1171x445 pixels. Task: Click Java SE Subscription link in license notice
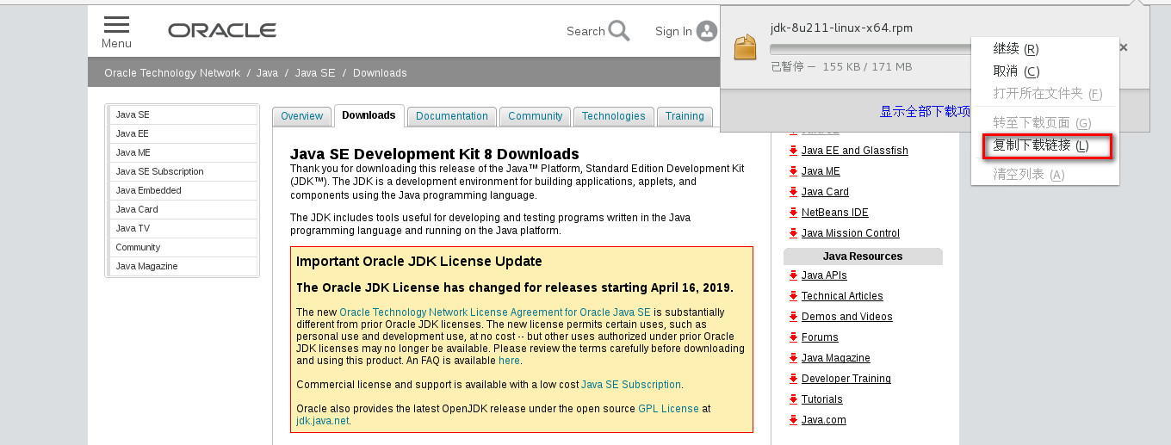point(631,385)
